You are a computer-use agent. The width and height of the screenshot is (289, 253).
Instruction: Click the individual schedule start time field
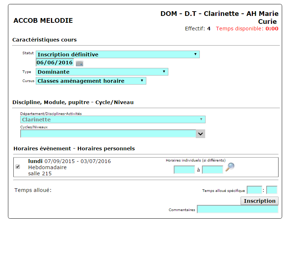[184, 170]
